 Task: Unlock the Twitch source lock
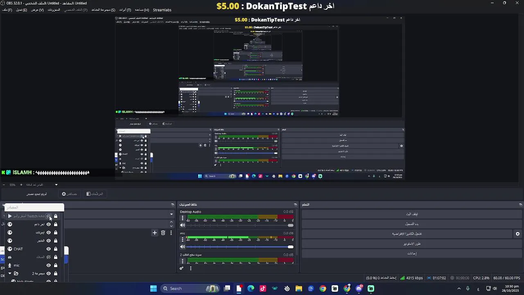pyautogui.click(x=56, y=216)
